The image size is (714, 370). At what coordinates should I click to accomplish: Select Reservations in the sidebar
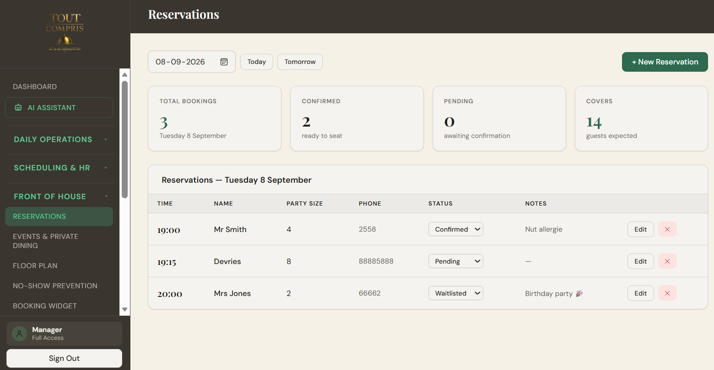pyautogui.click(x=59, y=217)
